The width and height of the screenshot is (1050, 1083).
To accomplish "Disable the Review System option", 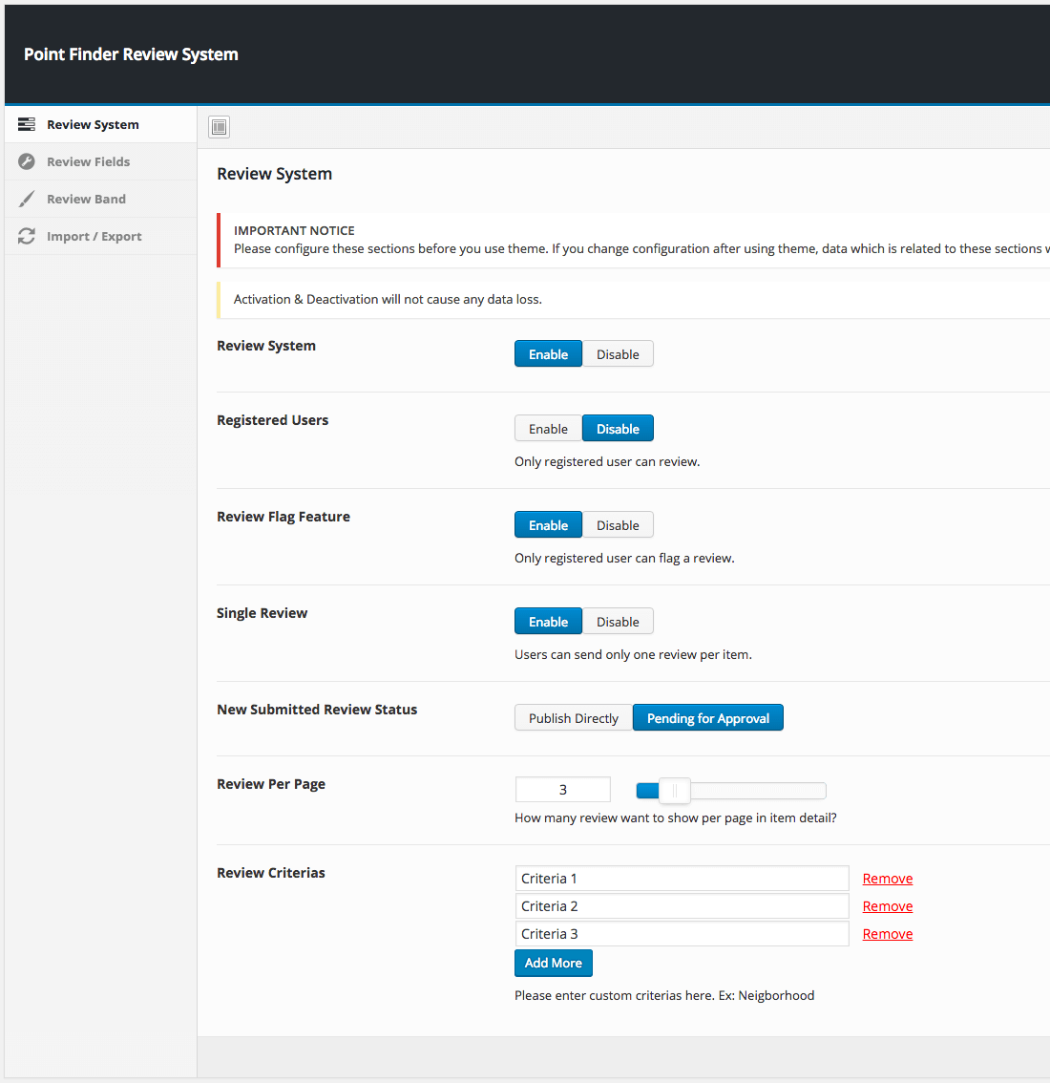I will [618, 354].
